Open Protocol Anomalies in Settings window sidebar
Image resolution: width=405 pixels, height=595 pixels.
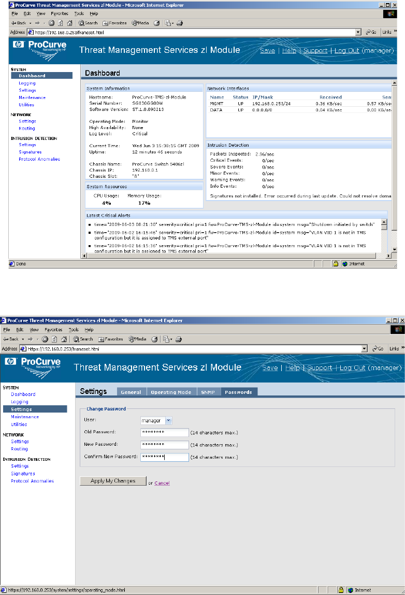tap(32, 481)
